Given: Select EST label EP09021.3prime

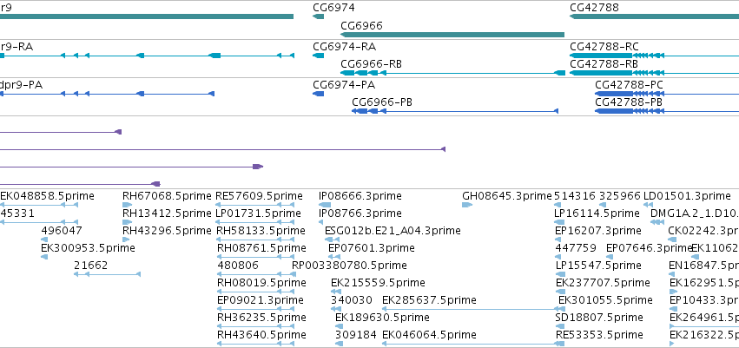Looking at the screenshot, I should 261,300.
